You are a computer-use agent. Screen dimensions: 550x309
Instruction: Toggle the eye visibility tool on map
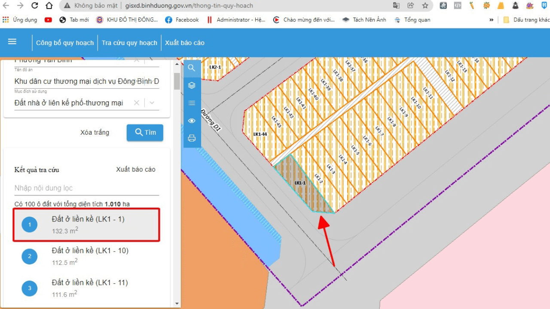click(192, 121)
